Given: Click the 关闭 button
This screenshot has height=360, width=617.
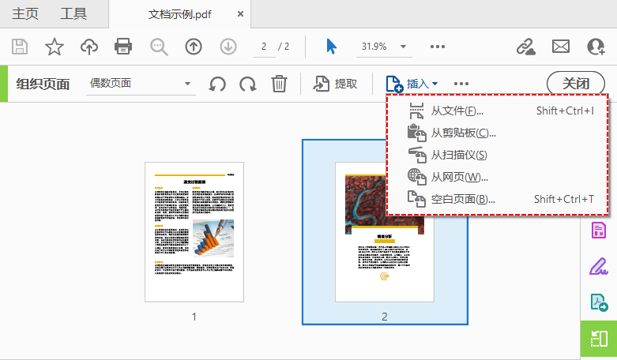Looking at the screenshot, I should [576, 84].
